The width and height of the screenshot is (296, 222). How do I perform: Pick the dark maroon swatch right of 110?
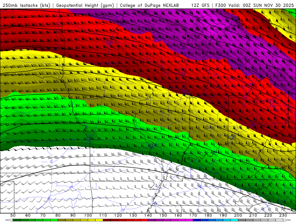click(107, 220)
